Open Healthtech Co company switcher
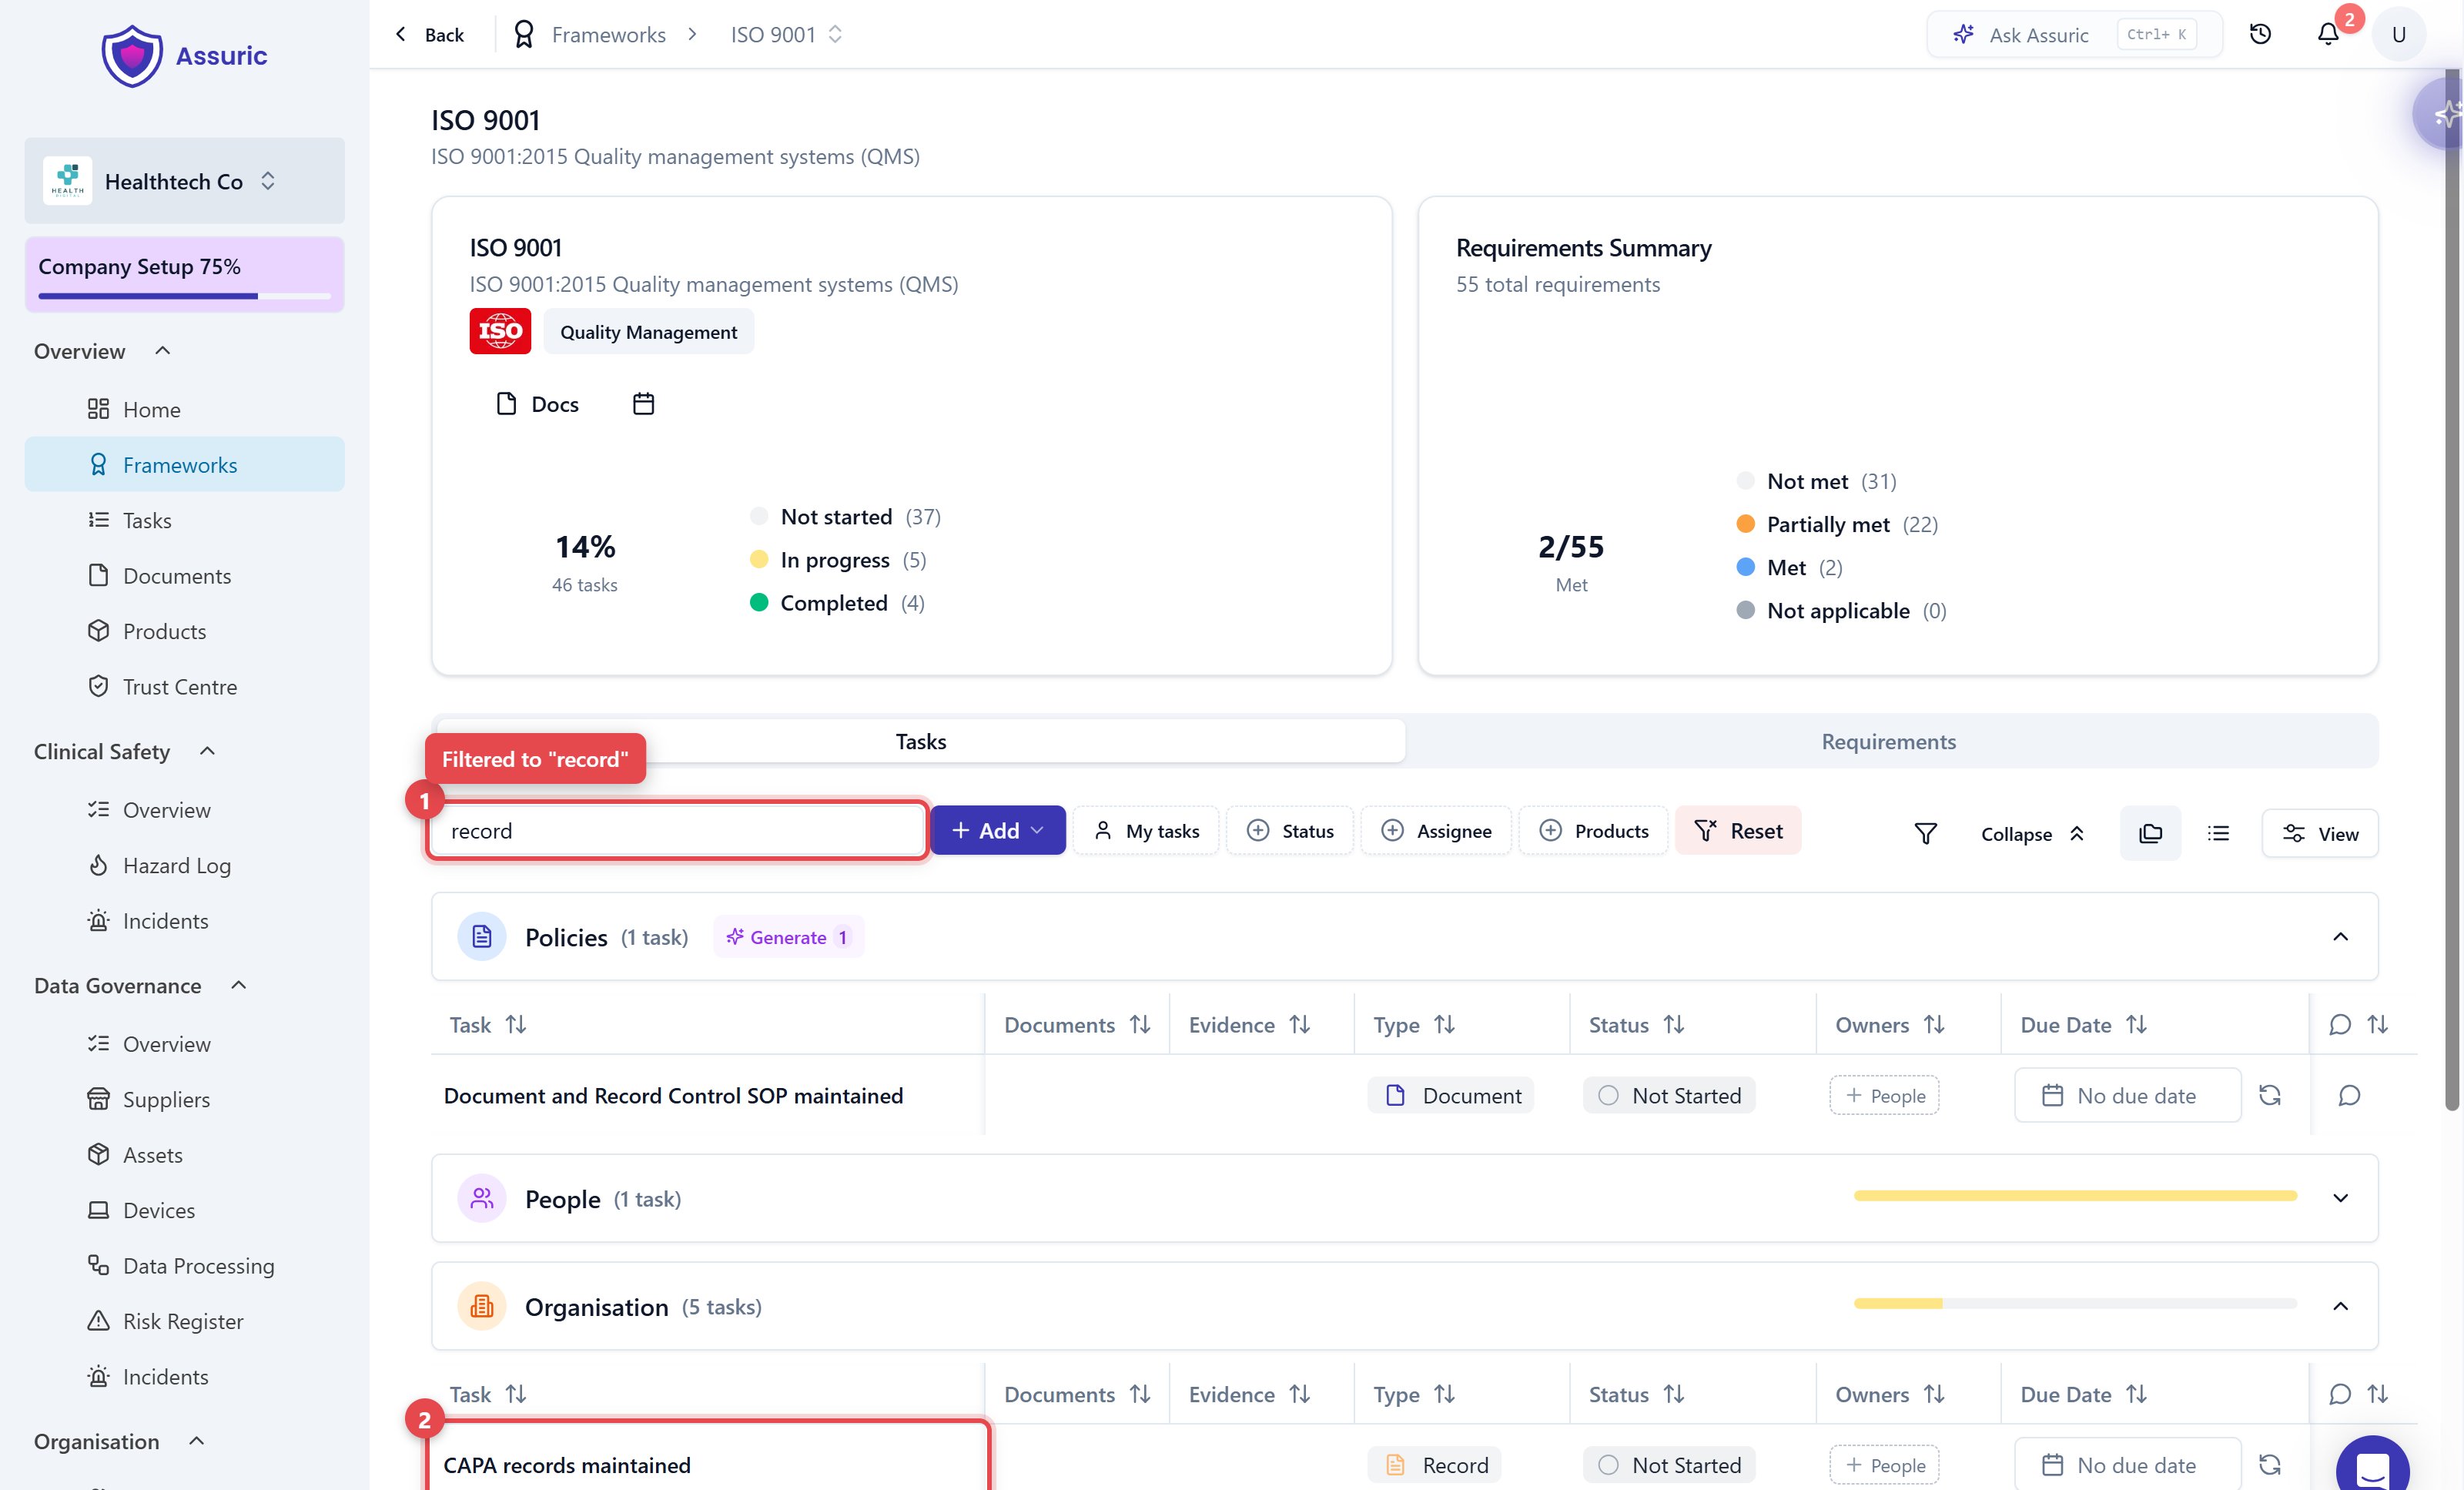Image resolution: width=2464 pixels, height=1490 pixels. tap(184, 181)
